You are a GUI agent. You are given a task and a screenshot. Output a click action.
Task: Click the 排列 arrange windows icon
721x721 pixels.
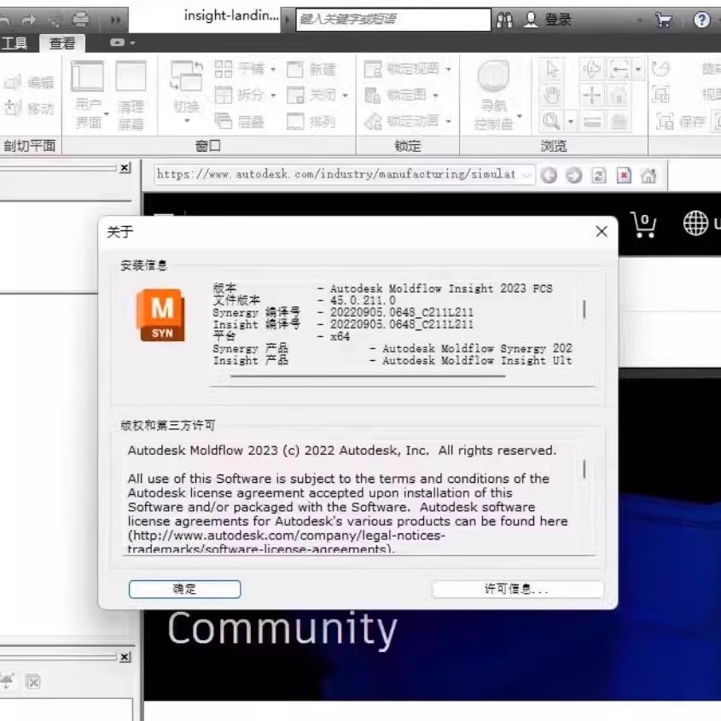tap(295, 121)
